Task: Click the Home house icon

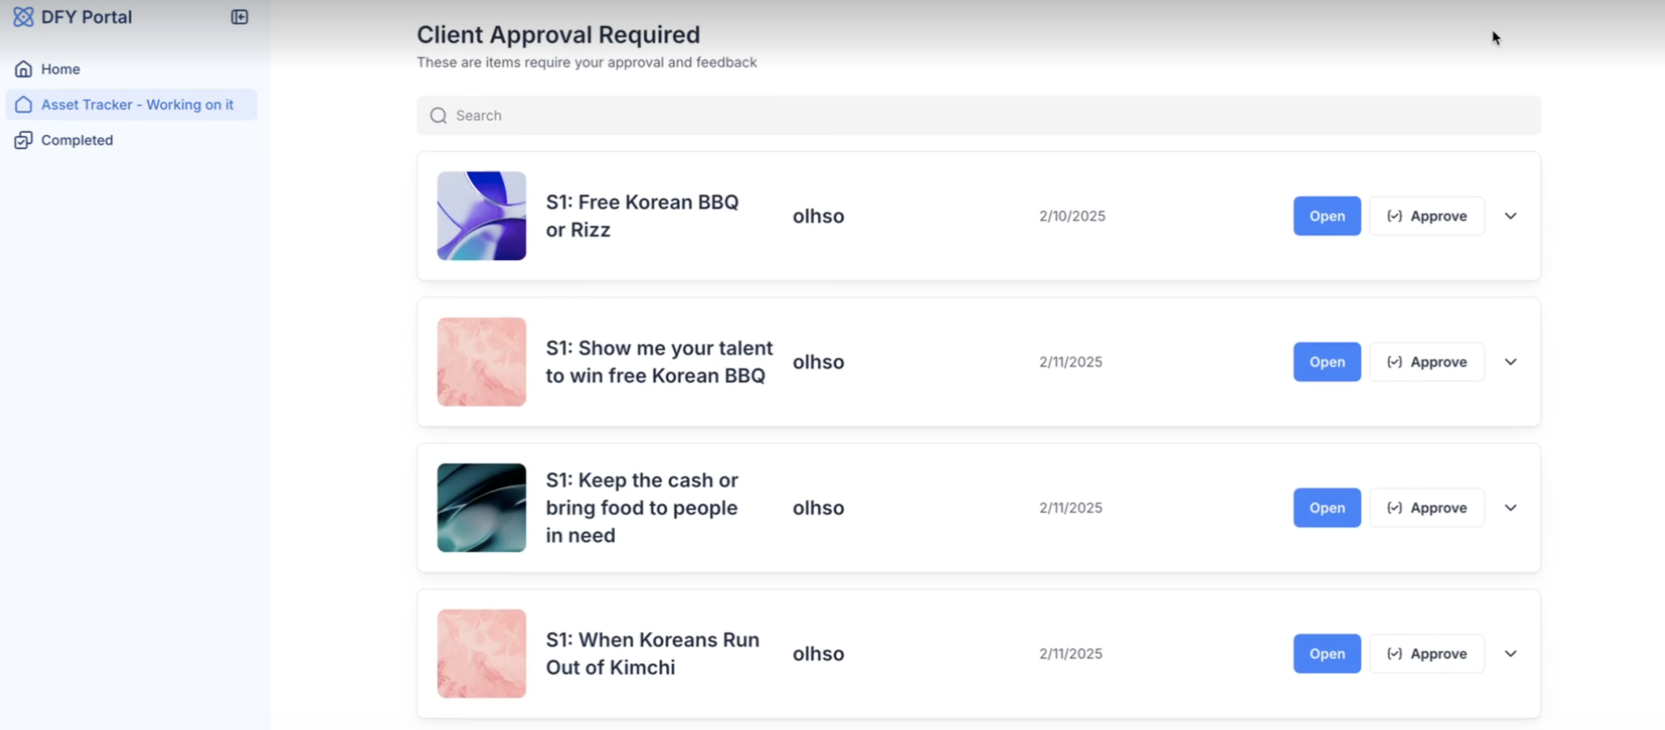Action: coord(24,69)
